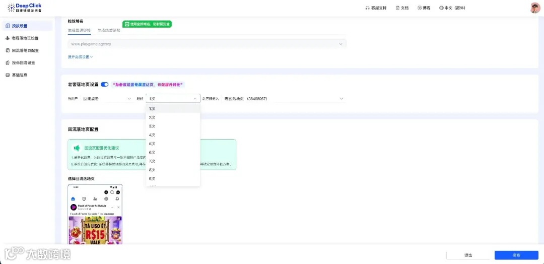Click the DeepClick logo
Viewport: 544px width, 264px height.
(24, 8)
